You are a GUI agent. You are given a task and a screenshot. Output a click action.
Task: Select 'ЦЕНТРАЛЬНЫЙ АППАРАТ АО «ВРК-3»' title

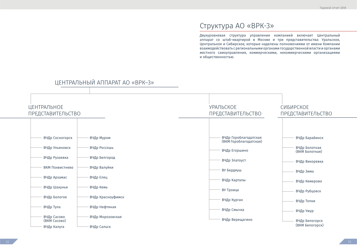point(104,83)
